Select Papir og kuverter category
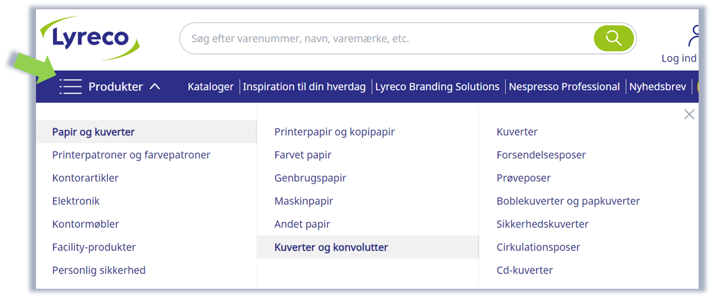Viewport: 712px width, 298px height. pyautogui.click(x=146, y=132)
